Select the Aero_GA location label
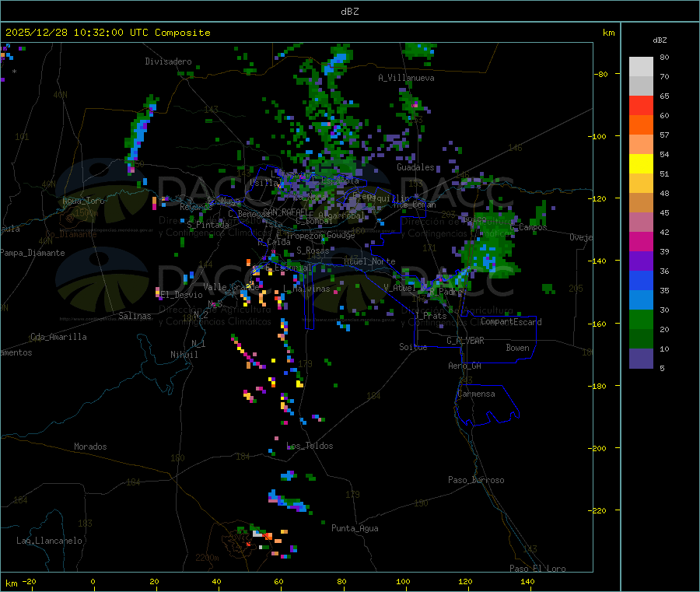This screenshot has height=592, width=700. click(465, 366)
